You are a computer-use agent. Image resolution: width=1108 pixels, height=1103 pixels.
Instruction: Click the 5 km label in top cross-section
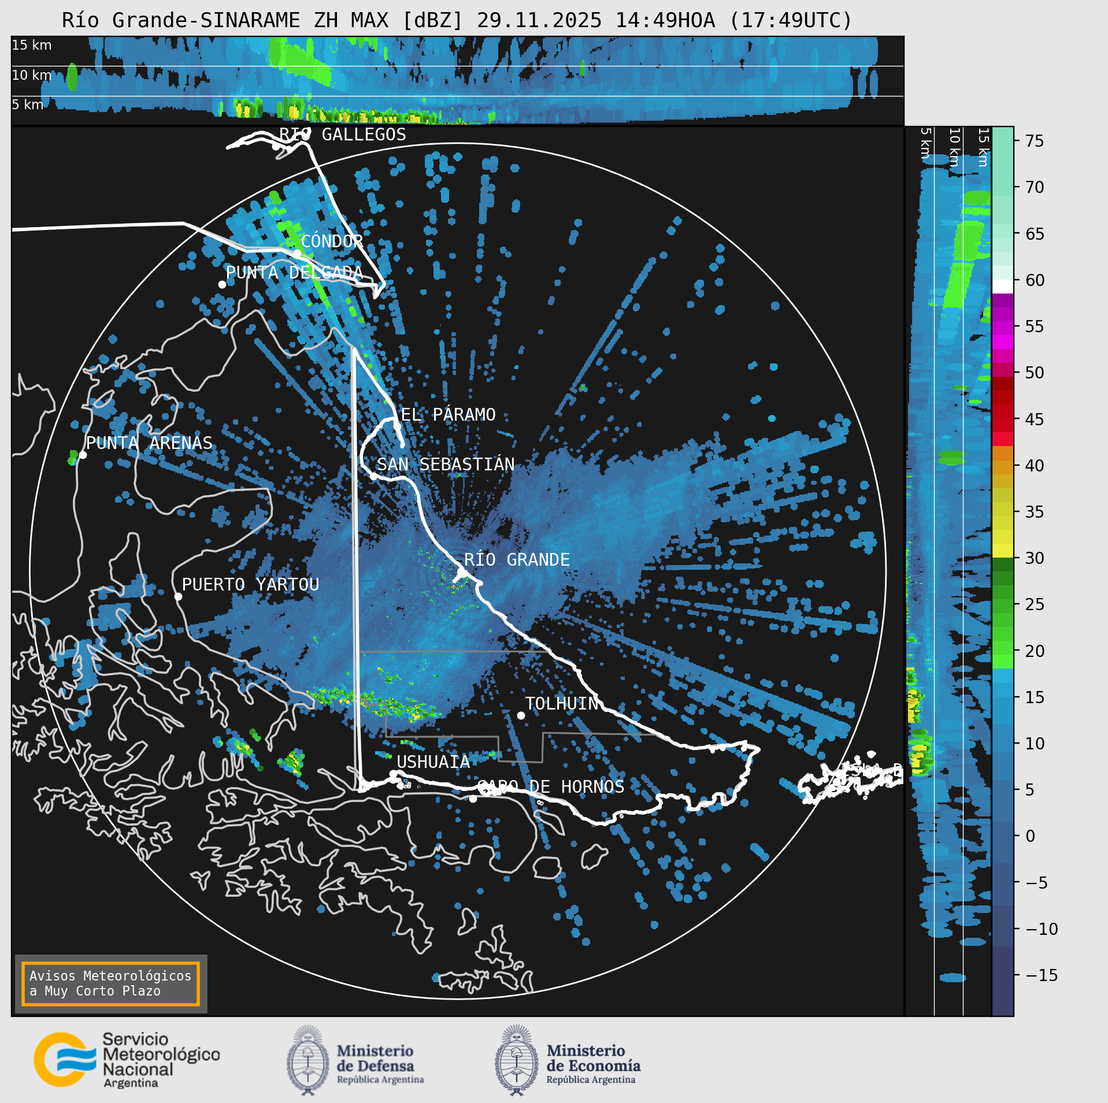[28, 105]
